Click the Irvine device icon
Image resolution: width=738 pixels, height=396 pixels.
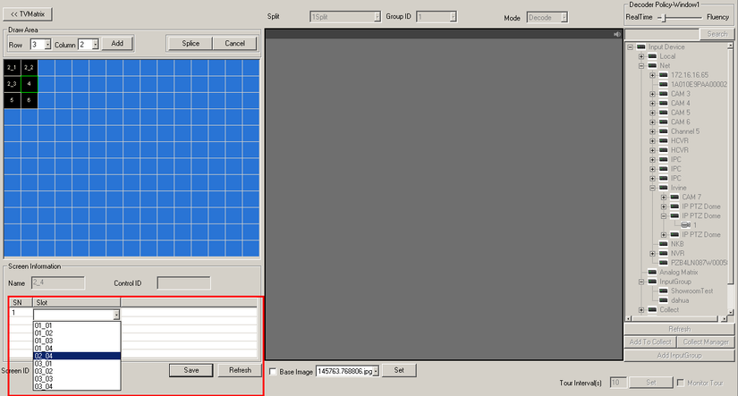coord(663,188)
